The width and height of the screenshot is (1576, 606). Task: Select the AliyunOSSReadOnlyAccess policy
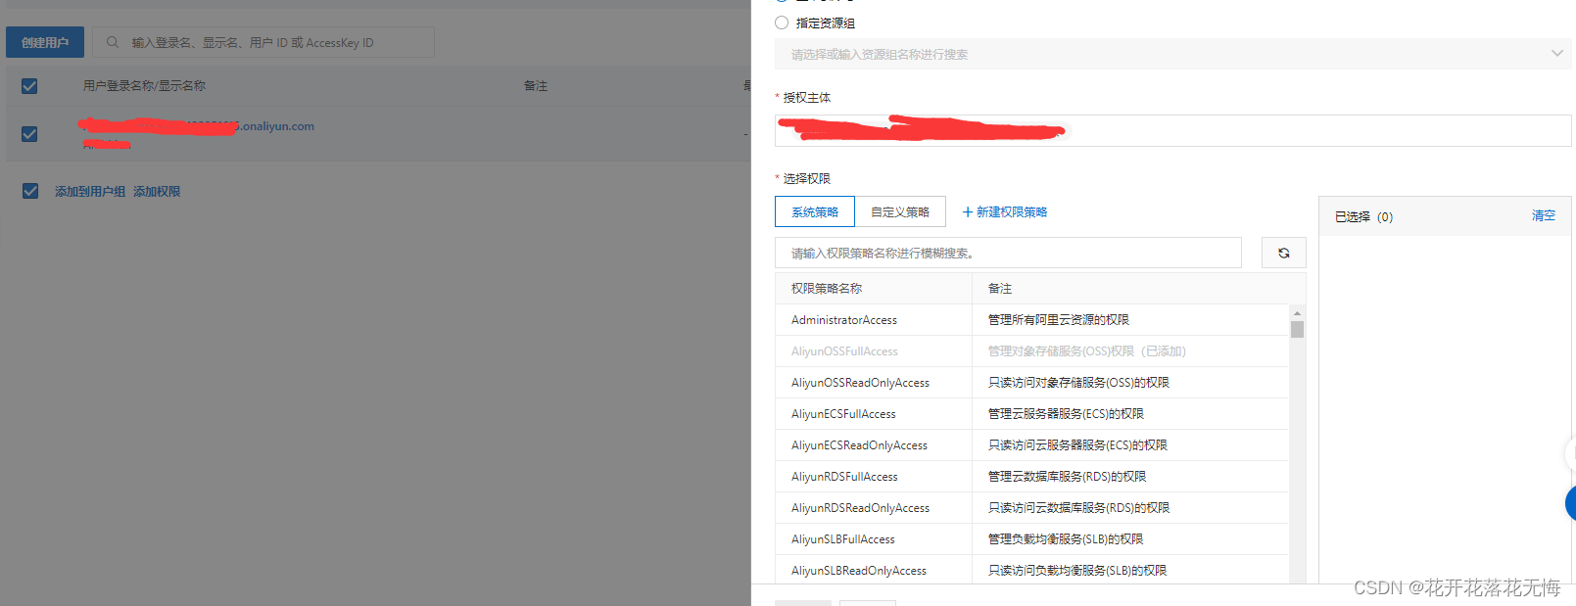click(x=860, y=383)
